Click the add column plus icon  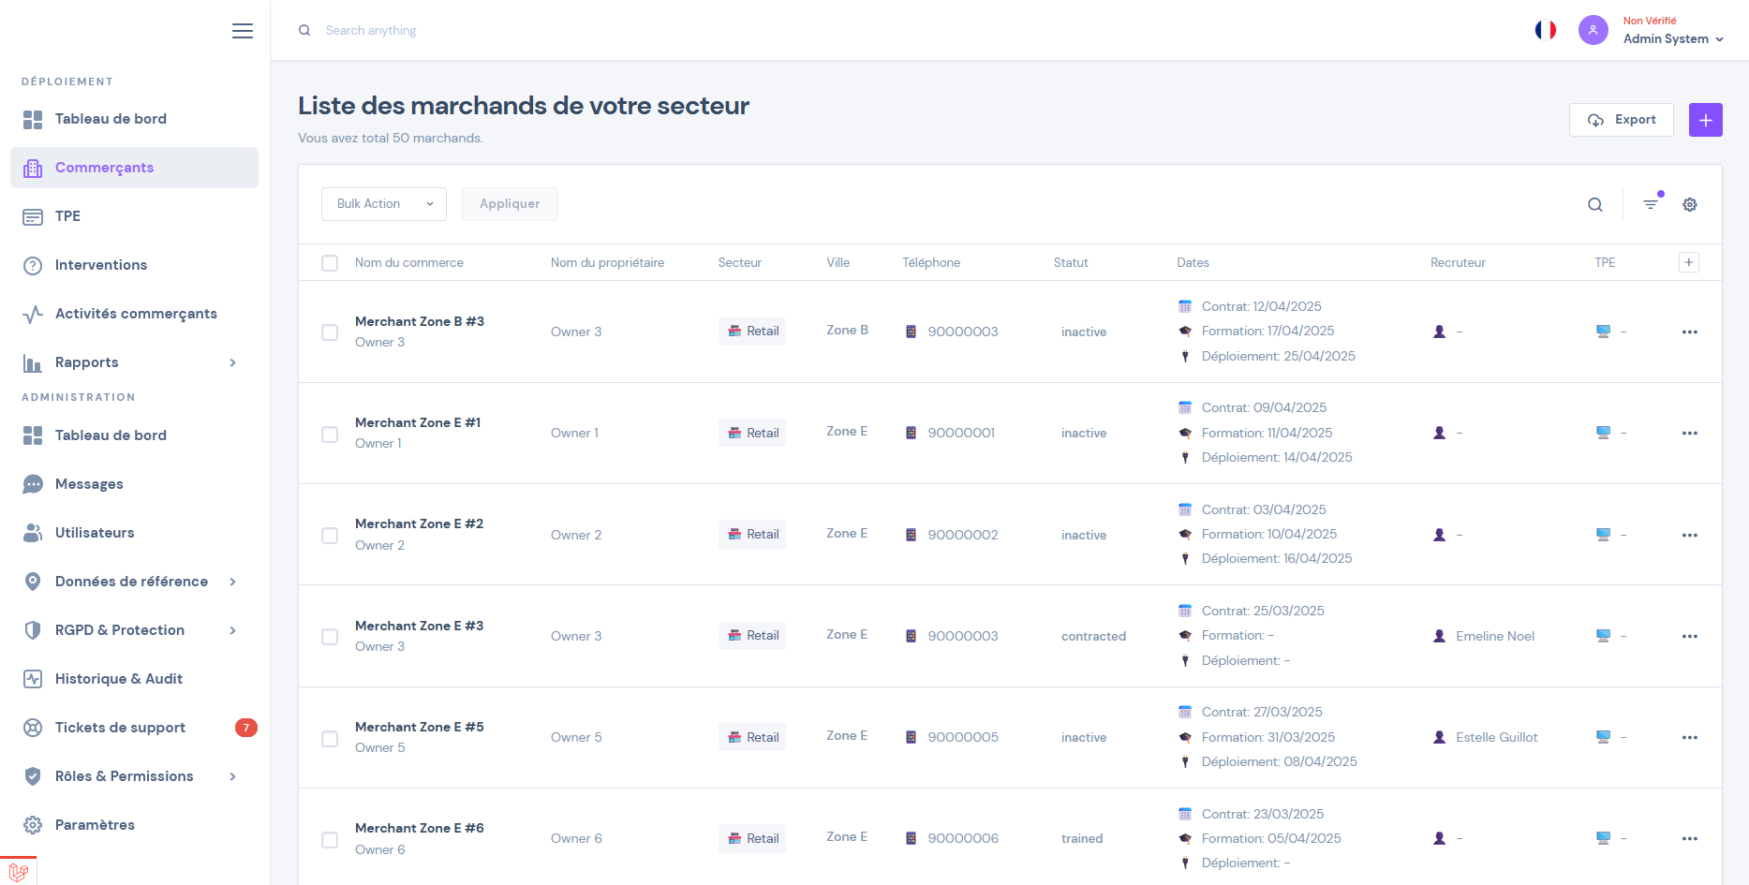click(x=1688, y=262)
